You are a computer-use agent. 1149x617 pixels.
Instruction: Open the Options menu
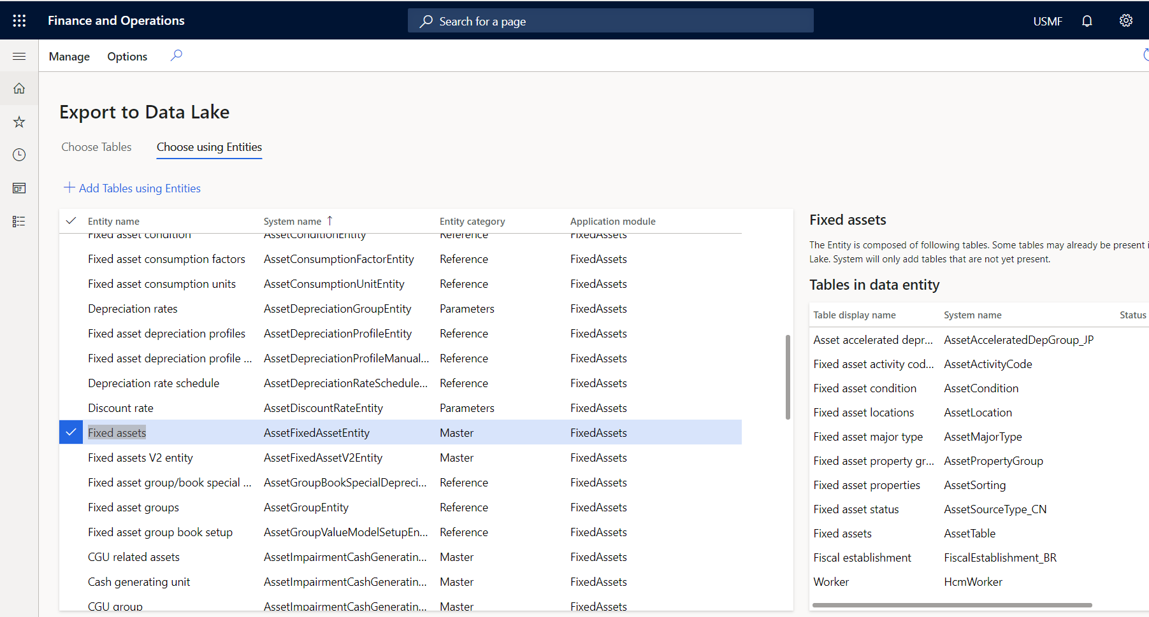[127, 56]
